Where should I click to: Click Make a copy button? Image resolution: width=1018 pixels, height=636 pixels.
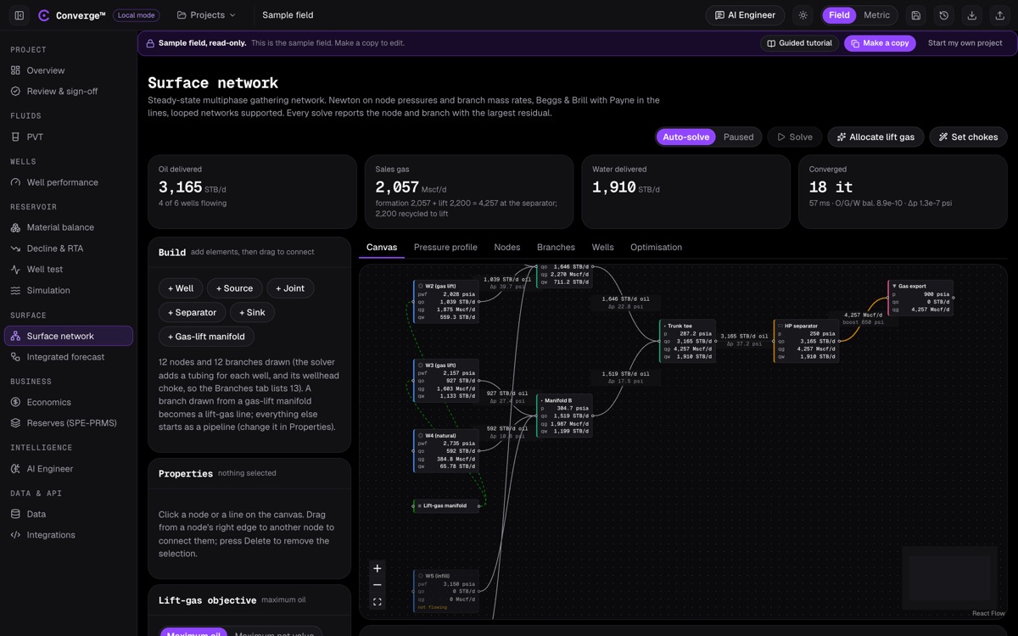pos(880,43)
